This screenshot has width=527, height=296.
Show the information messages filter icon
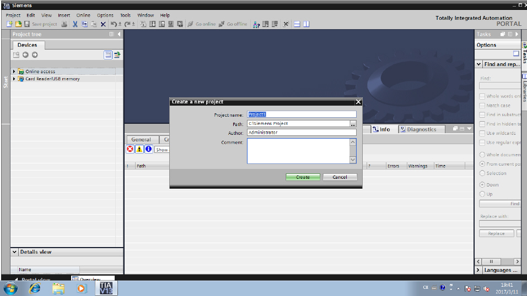pyautogui.click(x=148, y=149)
